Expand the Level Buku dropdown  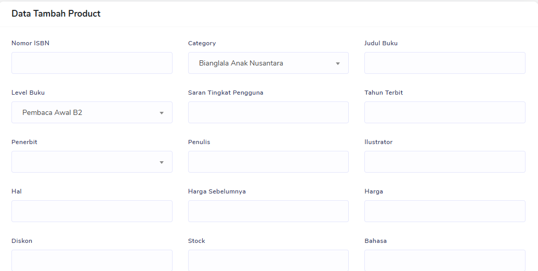pos(91,112)
